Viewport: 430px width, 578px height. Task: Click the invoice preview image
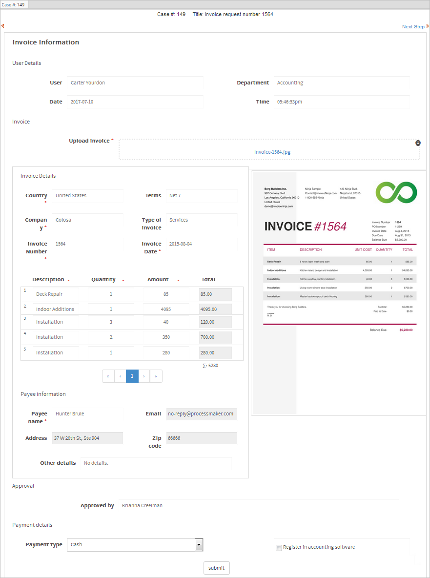(339, 293)
